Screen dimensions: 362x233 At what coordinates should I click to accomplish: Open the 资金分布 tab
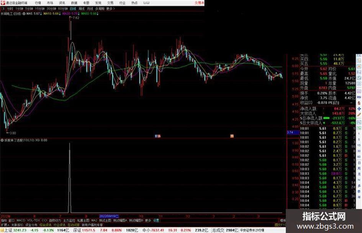click(31, 225)
